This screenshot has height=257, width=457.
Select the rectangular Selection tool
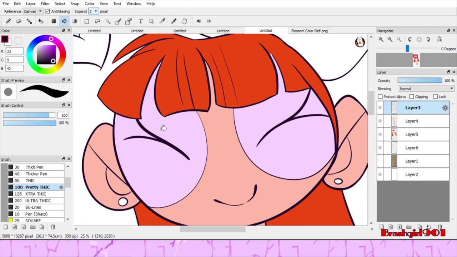click(x=87, y=21)
